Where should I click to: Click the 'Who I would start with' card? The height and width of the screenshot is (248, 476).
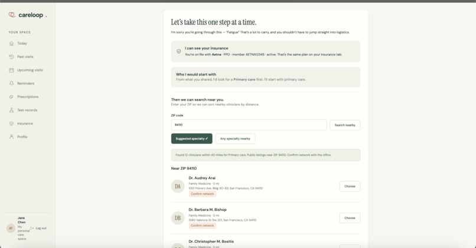coord(266,77)
